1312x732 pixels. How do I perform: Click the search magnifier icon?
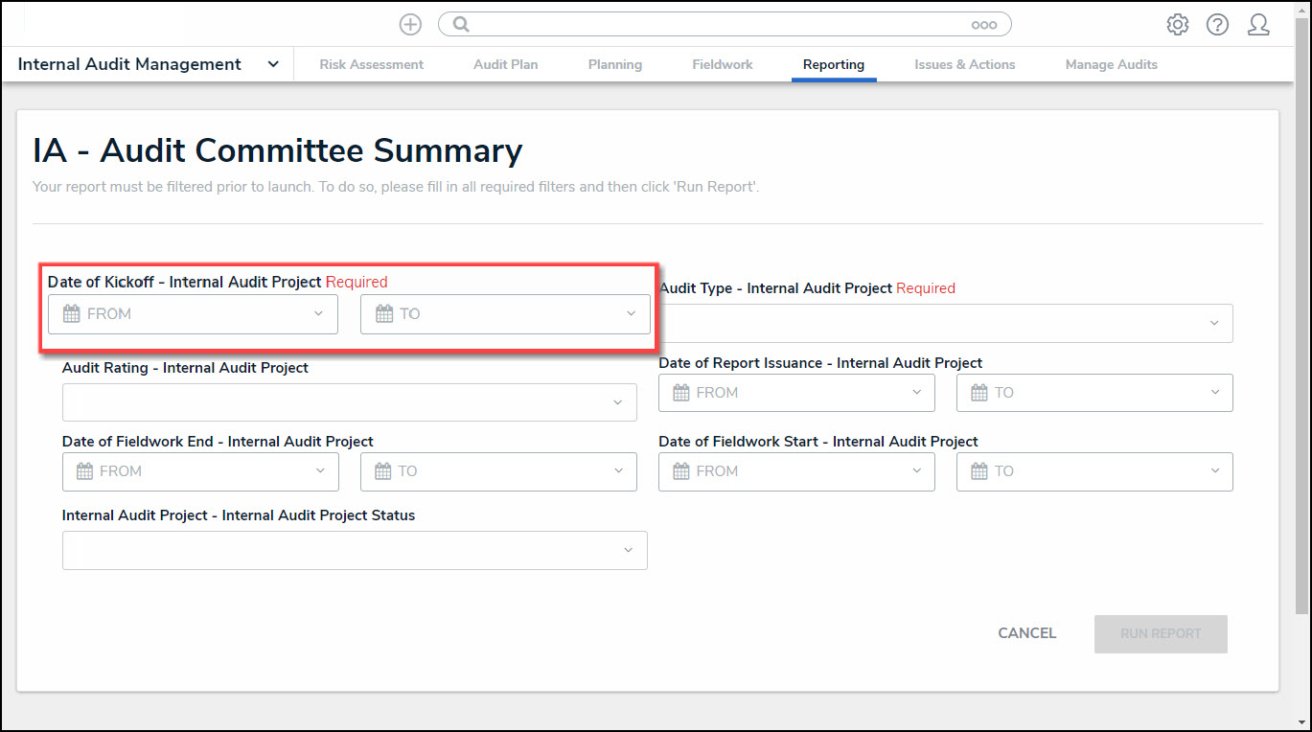(461, 25)
